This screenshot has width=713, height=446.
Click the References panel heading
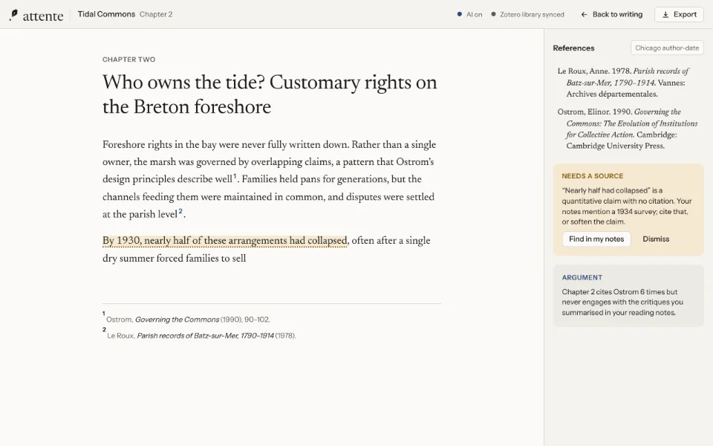point(573,48)
